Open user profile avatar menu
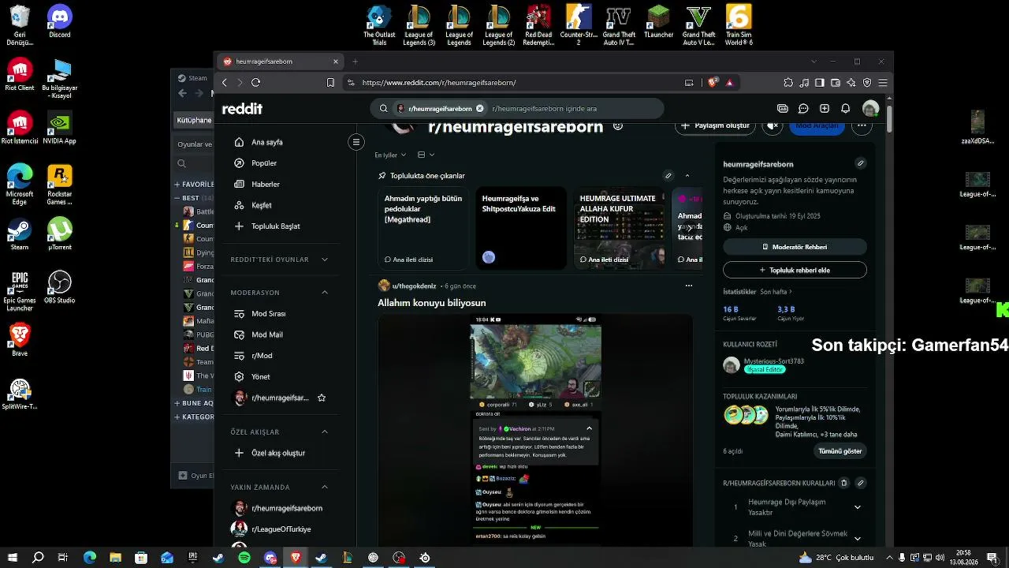The height and width of the screenshot is (568, 1009). click(x=870, y=109)
